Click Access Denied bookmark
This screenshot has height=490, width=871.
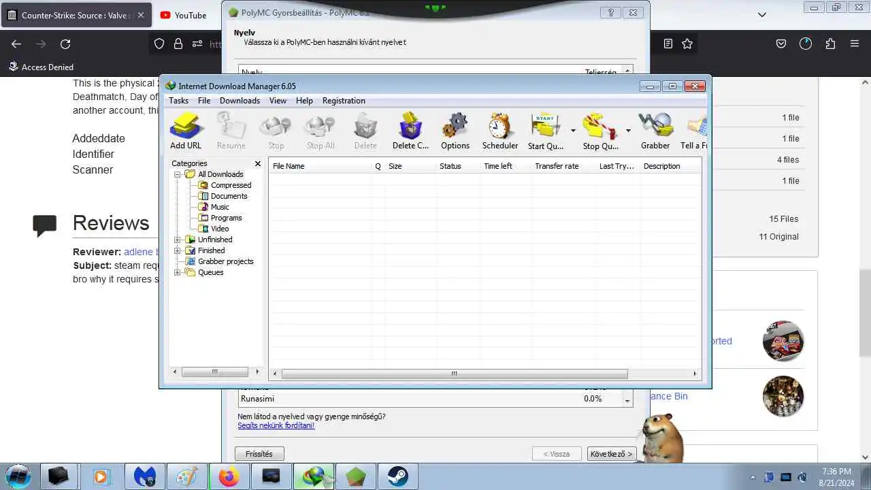(x=41, y=67)
